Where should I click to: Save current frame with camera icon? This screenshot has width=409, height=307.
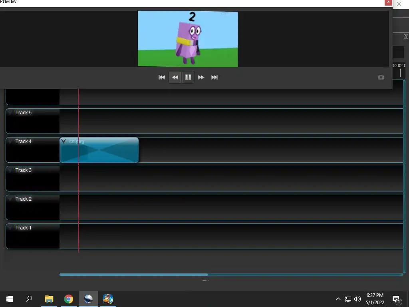click(381, 77)
